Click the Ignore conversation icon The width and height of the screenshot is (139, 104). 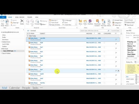(x=12, y=20)
